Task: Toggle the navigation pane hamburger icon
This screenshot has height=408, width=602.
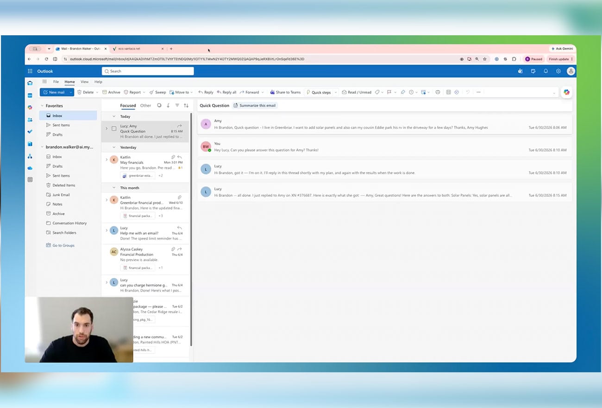Action: pos(44,82)
